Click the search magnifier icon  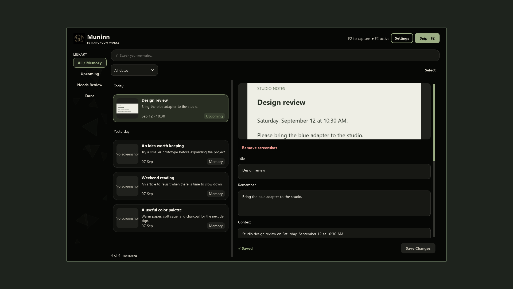117,56
